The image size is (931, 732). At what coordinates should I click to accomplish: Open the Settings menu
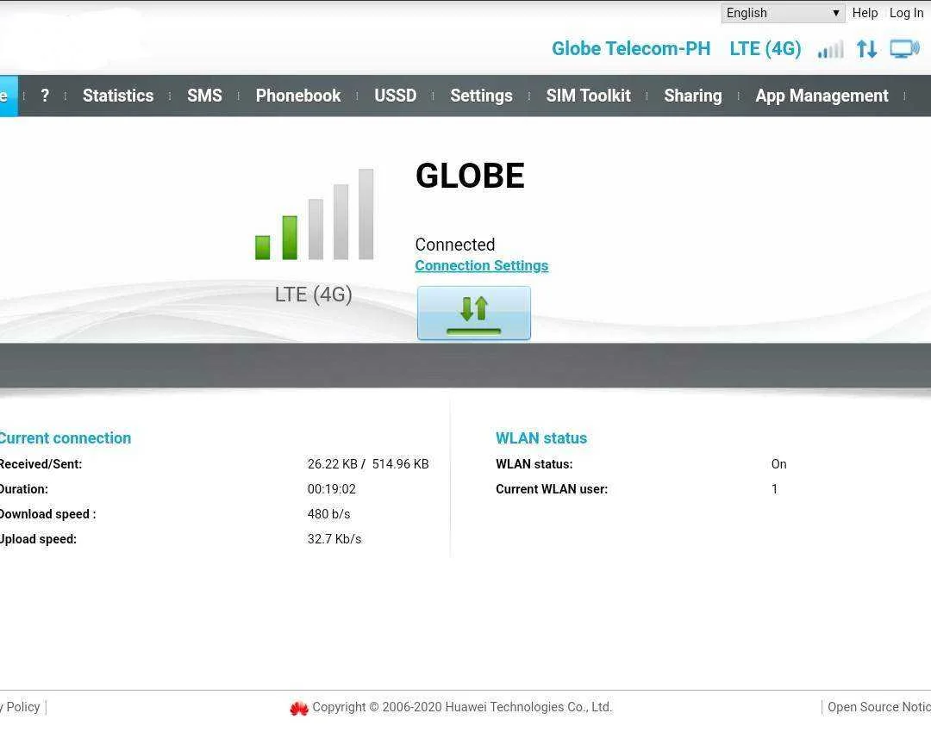click(482, 96)
